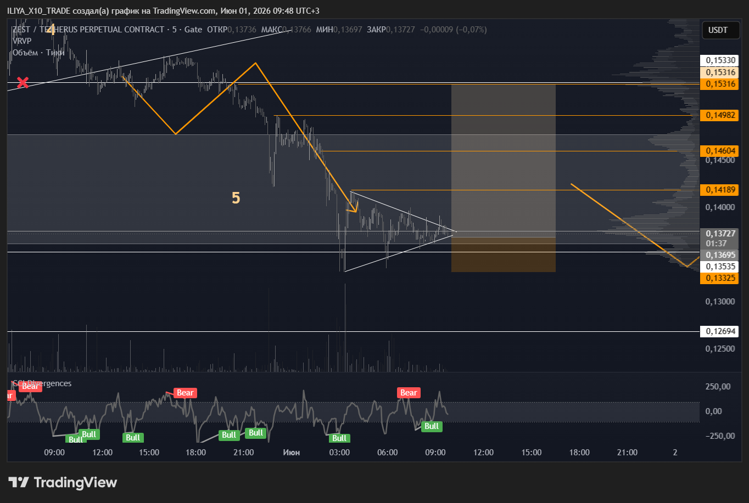Click the −0,00009 (−0,07%) change value
Image resolution: width=749 pixels, height=503 pixels.
click(454, 30)
